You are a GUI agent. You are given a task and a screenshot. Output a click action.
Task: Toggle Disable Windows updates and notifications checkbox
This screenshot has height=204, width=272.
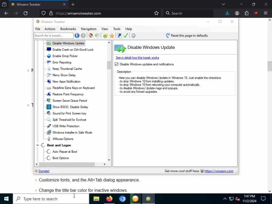pyautogui.click(x=117, y=64)
